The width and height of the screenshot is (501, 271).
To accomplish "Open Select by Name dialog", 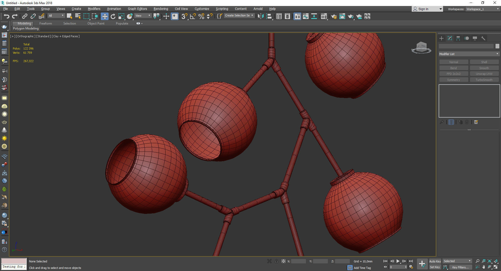I will [x=78, y=16].
